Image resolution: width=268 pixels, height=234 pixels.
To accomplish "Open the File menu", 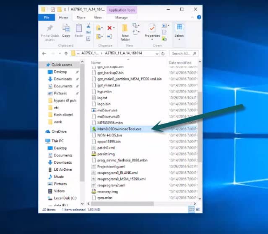I will (47, 18).
